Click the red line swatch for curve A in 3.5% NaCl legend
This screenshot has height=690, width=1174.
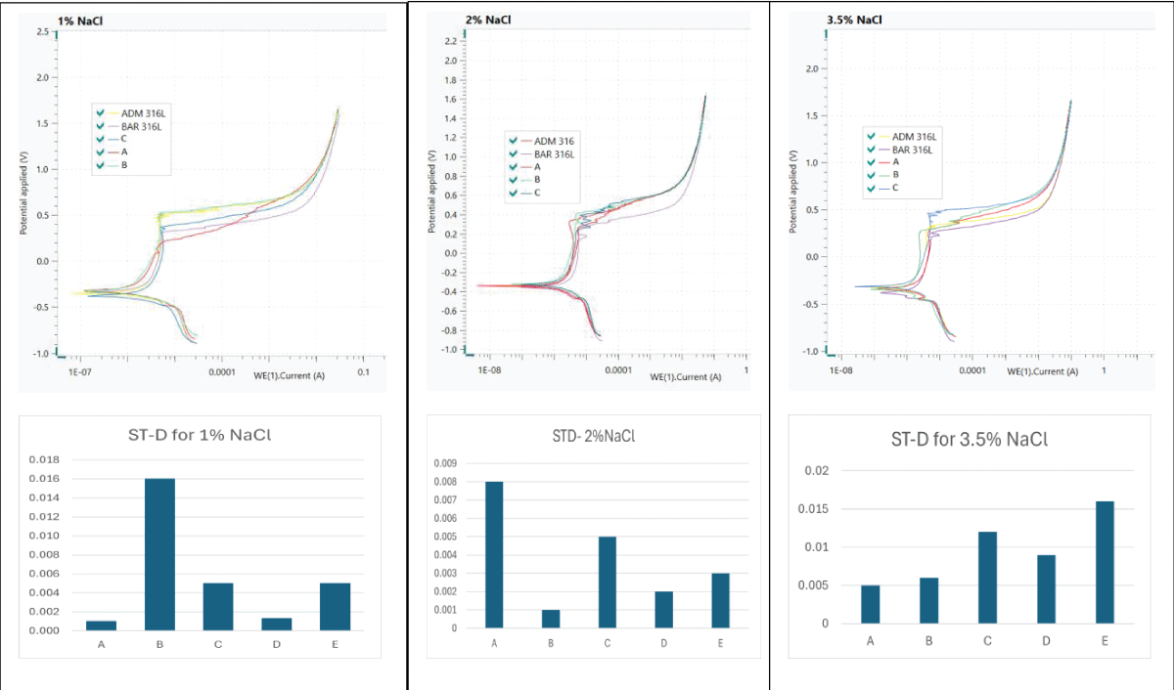pyautogui.click(x=882, y=162)
